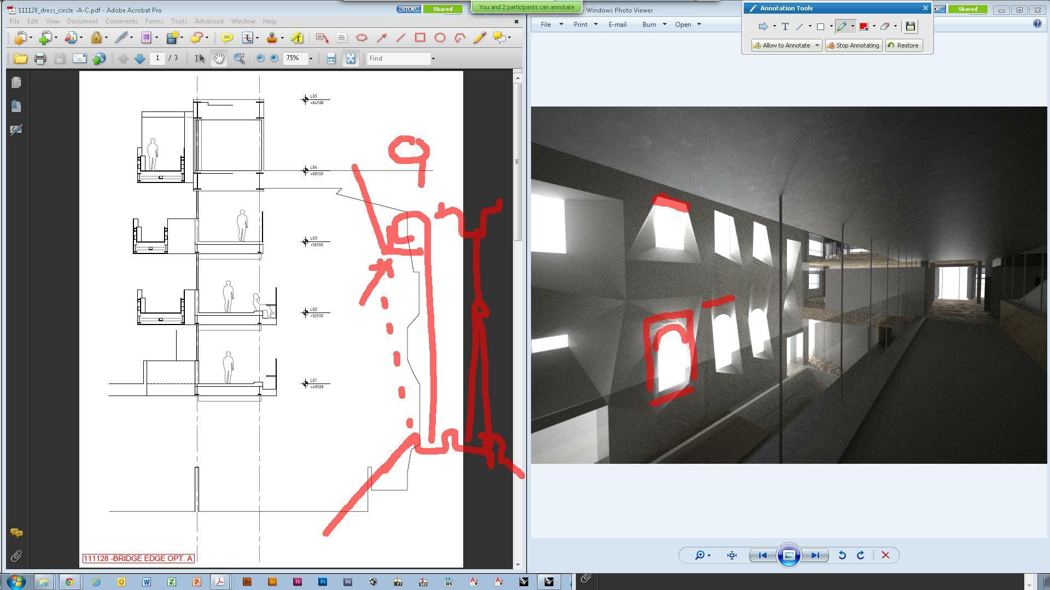Select the Highlight Text tool
1050x590 pixels.
297,38
